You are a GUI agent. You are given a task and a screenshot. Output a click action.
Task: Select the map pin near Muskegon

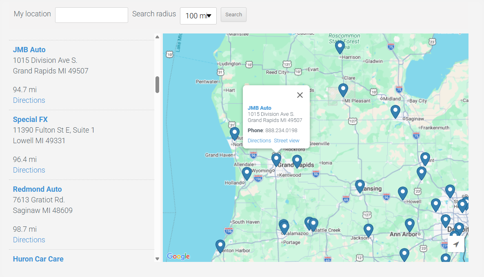(x=235, y=133)
